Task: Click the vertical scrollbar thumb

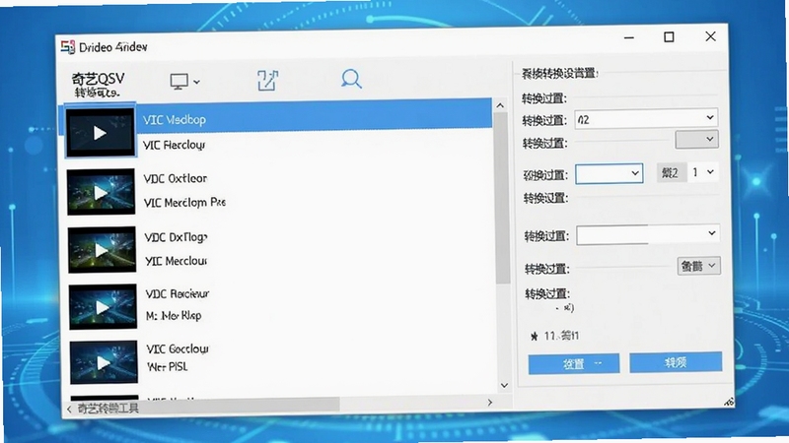Action: click(x=501, y=199)
